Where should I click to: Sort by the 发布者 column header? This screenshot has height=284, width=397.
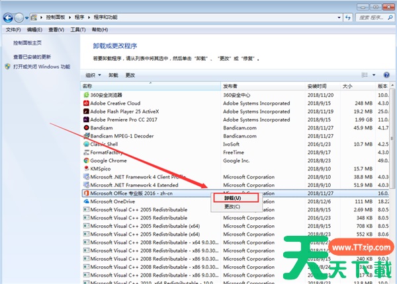(x=263, y=86)
